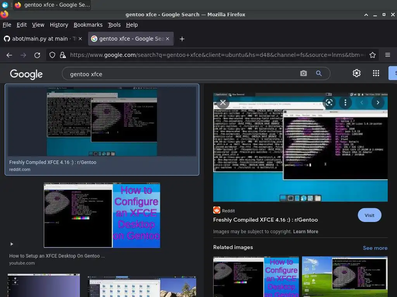
Task: Open the Bookmarks menu
Action: pos(88,25)
